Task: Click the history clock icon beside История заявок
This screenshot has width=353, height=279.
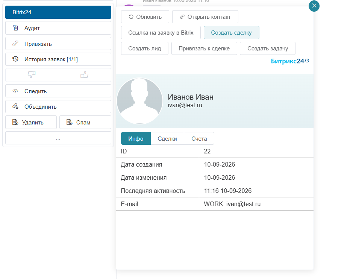Action: (x=15, y=59)
